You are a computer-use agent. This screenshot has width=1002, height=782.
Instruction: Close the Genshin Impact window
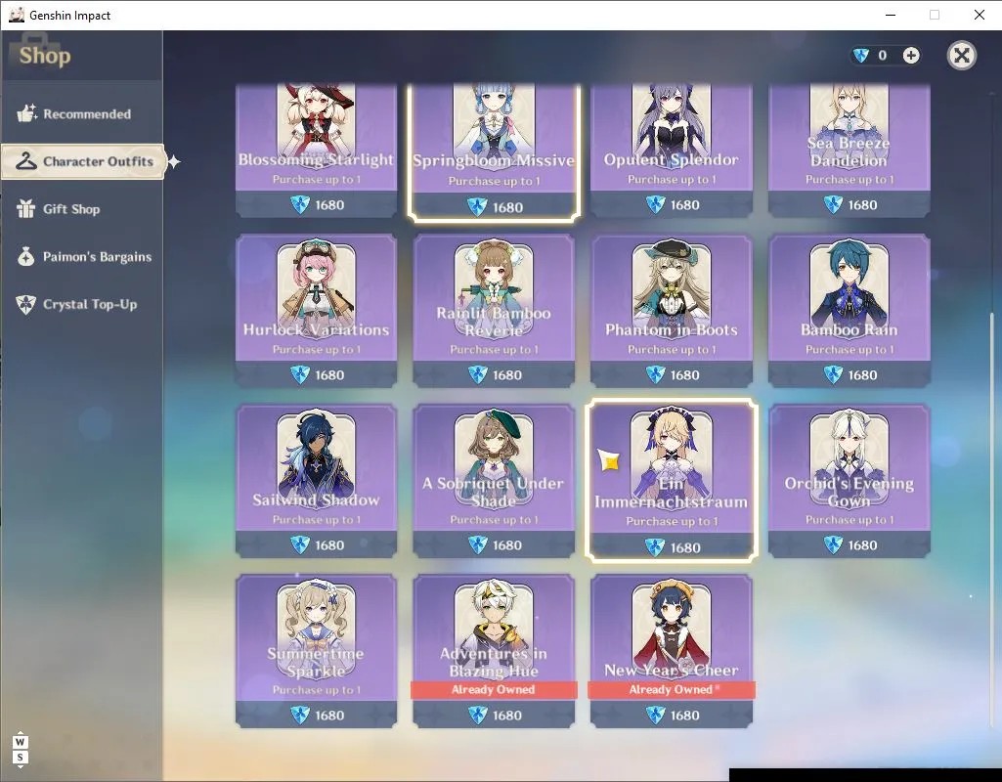(x=979, y=15)
